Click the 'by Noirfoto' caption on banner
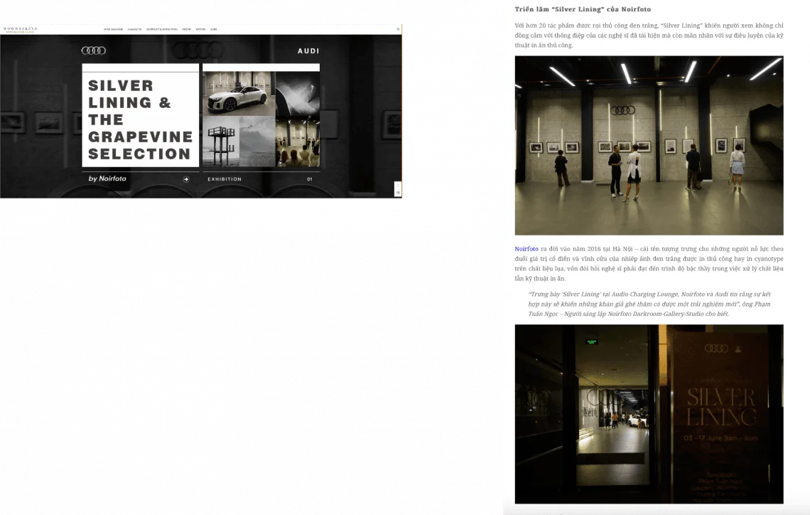Viewport: 810px width, 515px height. [x=107, y=179]
